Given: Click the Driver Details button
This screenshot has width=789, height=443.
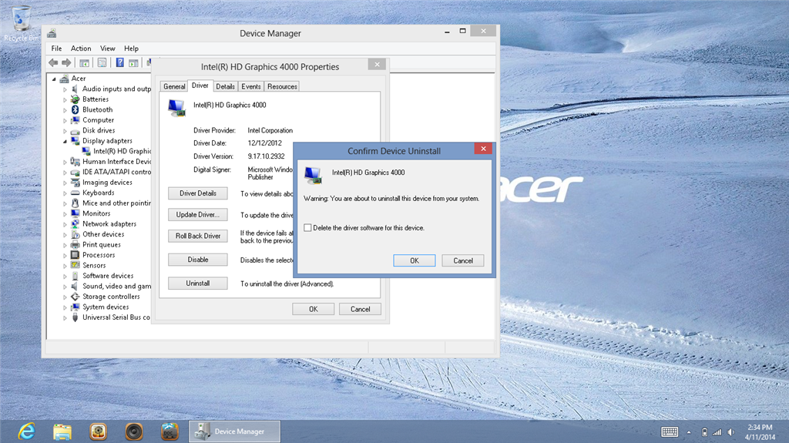Looking at the screenshot, I should (x=198, y=193).
